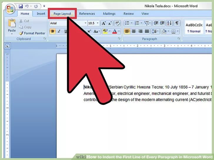Screen dimensions: 214x160
Task: Open the Undo history dropdown arrow
Action: [x=31, y=6]
